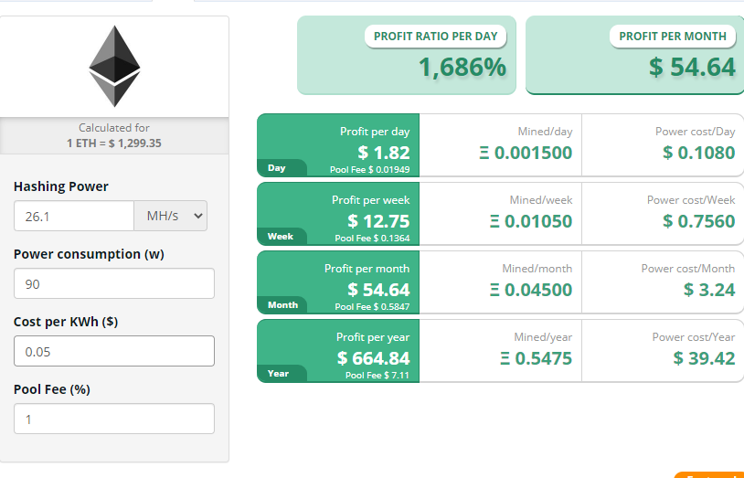Click the Mined/day 0.001500 value

(x=526, y=153)
